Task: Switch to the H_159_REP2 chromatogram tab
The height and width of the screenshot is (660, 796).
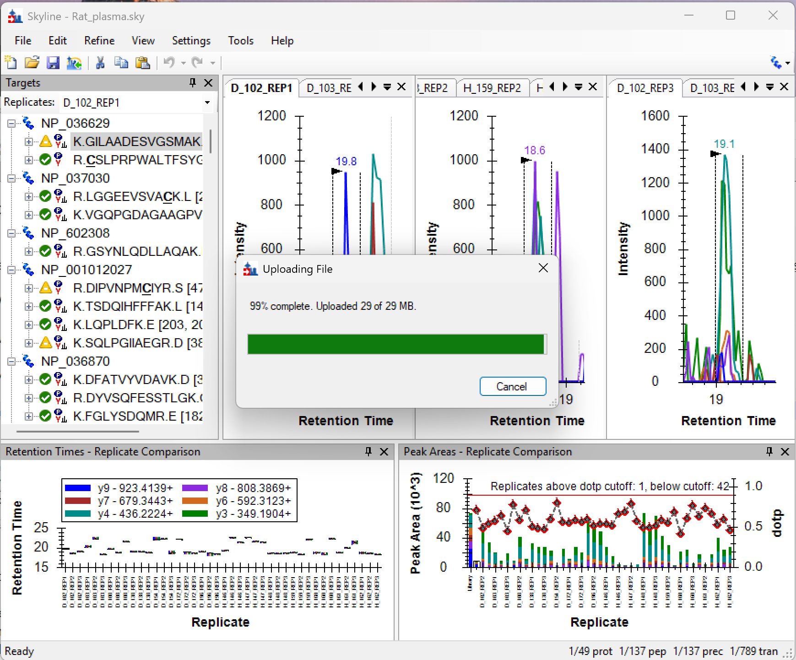Action: pos(492,88)
